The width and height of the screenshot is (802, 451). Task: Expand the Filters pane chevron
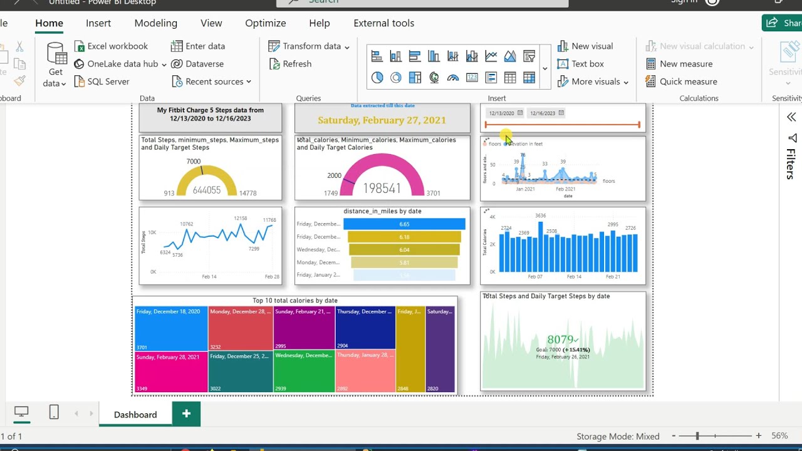point(791,117)
